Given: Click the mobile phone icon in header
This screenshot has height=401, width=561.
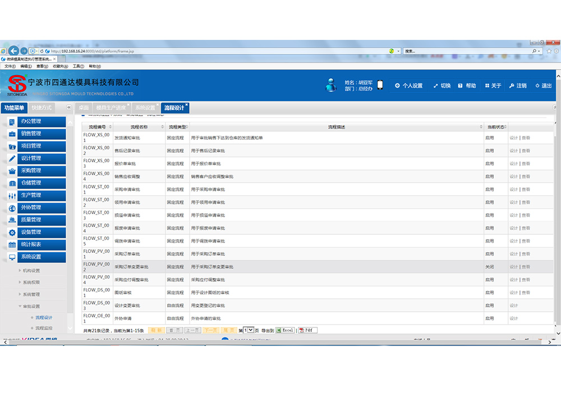Looking at the screenshot, I should pyautogui.click(x=380, y=85).
